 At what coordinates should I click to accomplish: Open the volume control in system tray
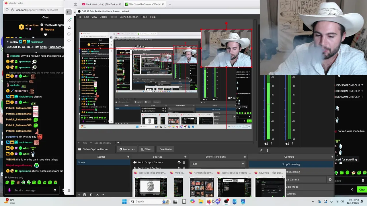pyautogui.click(x=342, y=201)
